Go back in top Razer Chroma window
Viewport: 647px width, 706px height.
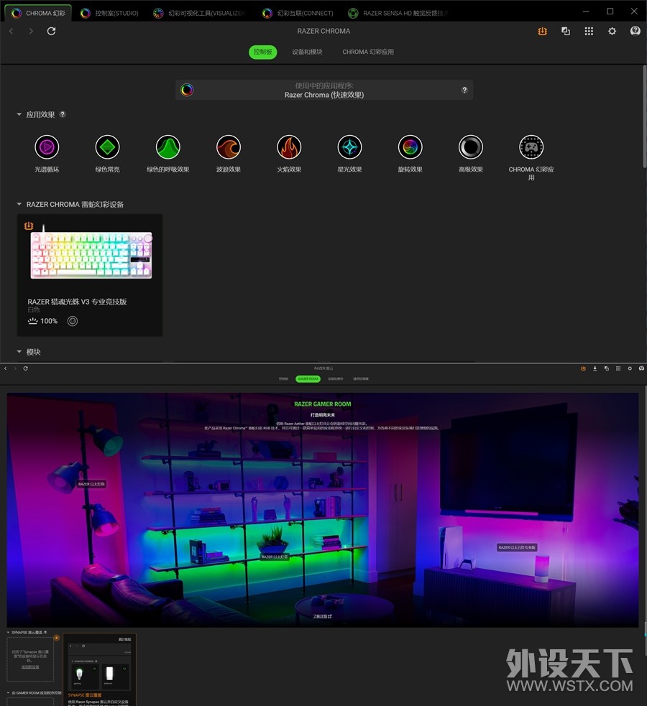[x=12, y=31]
